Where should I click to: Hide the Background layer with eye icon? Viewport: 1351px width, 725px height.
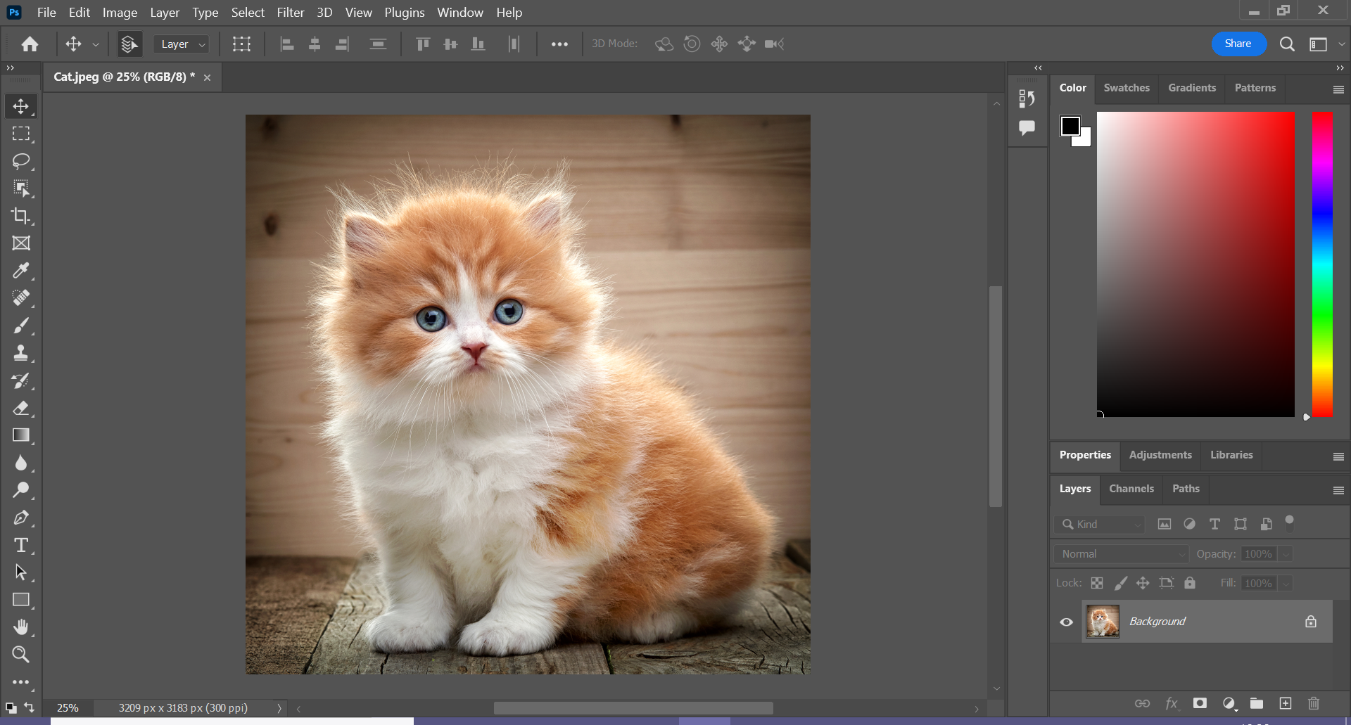click(1066, 622)
